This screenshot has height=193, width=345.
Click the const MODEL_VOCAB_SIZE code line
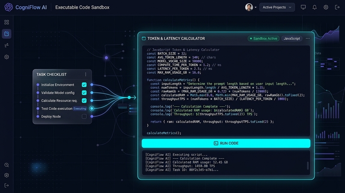(175, 61)
